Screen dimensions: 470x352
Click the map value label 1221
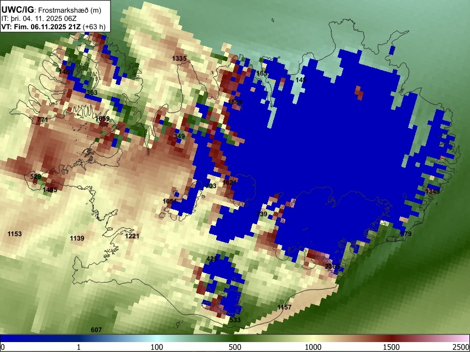point(132,236)
